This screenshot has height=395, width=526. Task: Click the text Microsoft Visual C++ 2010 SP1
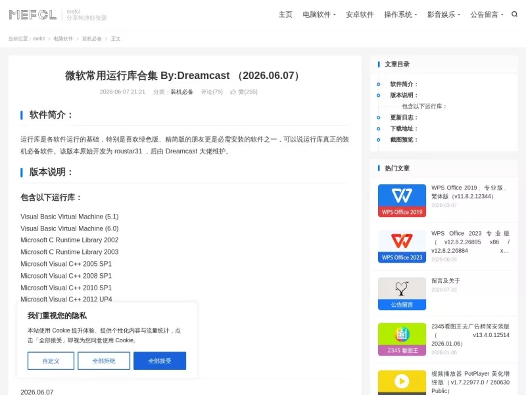coord(66,288)
